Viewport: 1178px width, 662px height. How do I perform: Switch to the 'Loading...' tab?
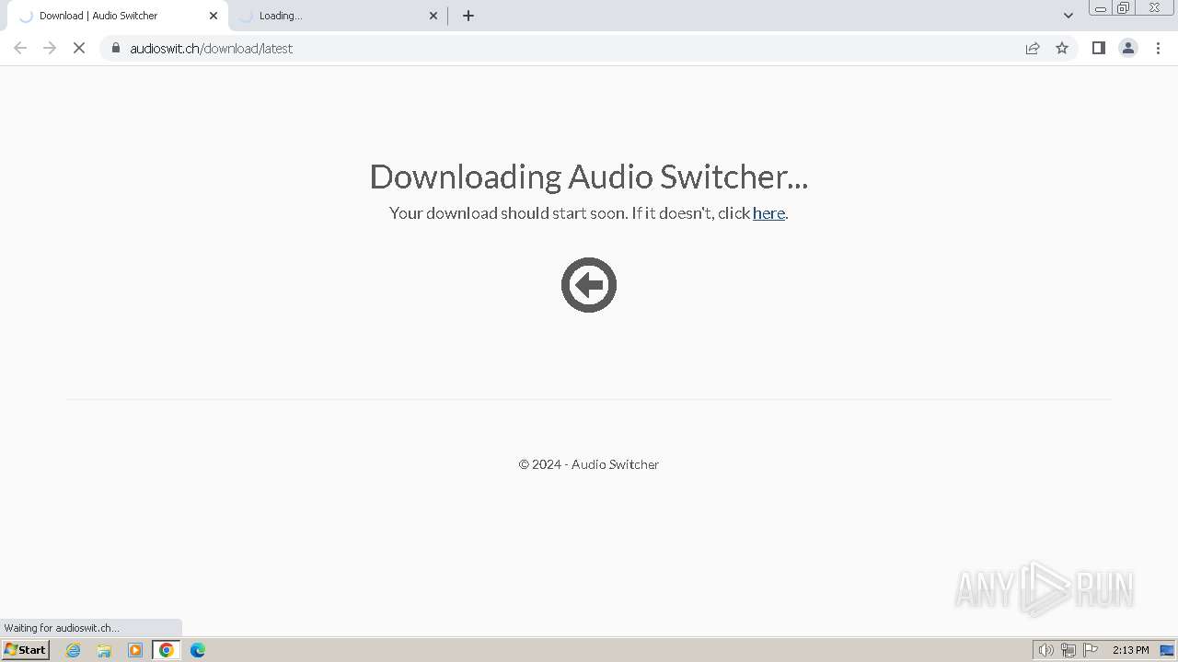tap(337, 16)
